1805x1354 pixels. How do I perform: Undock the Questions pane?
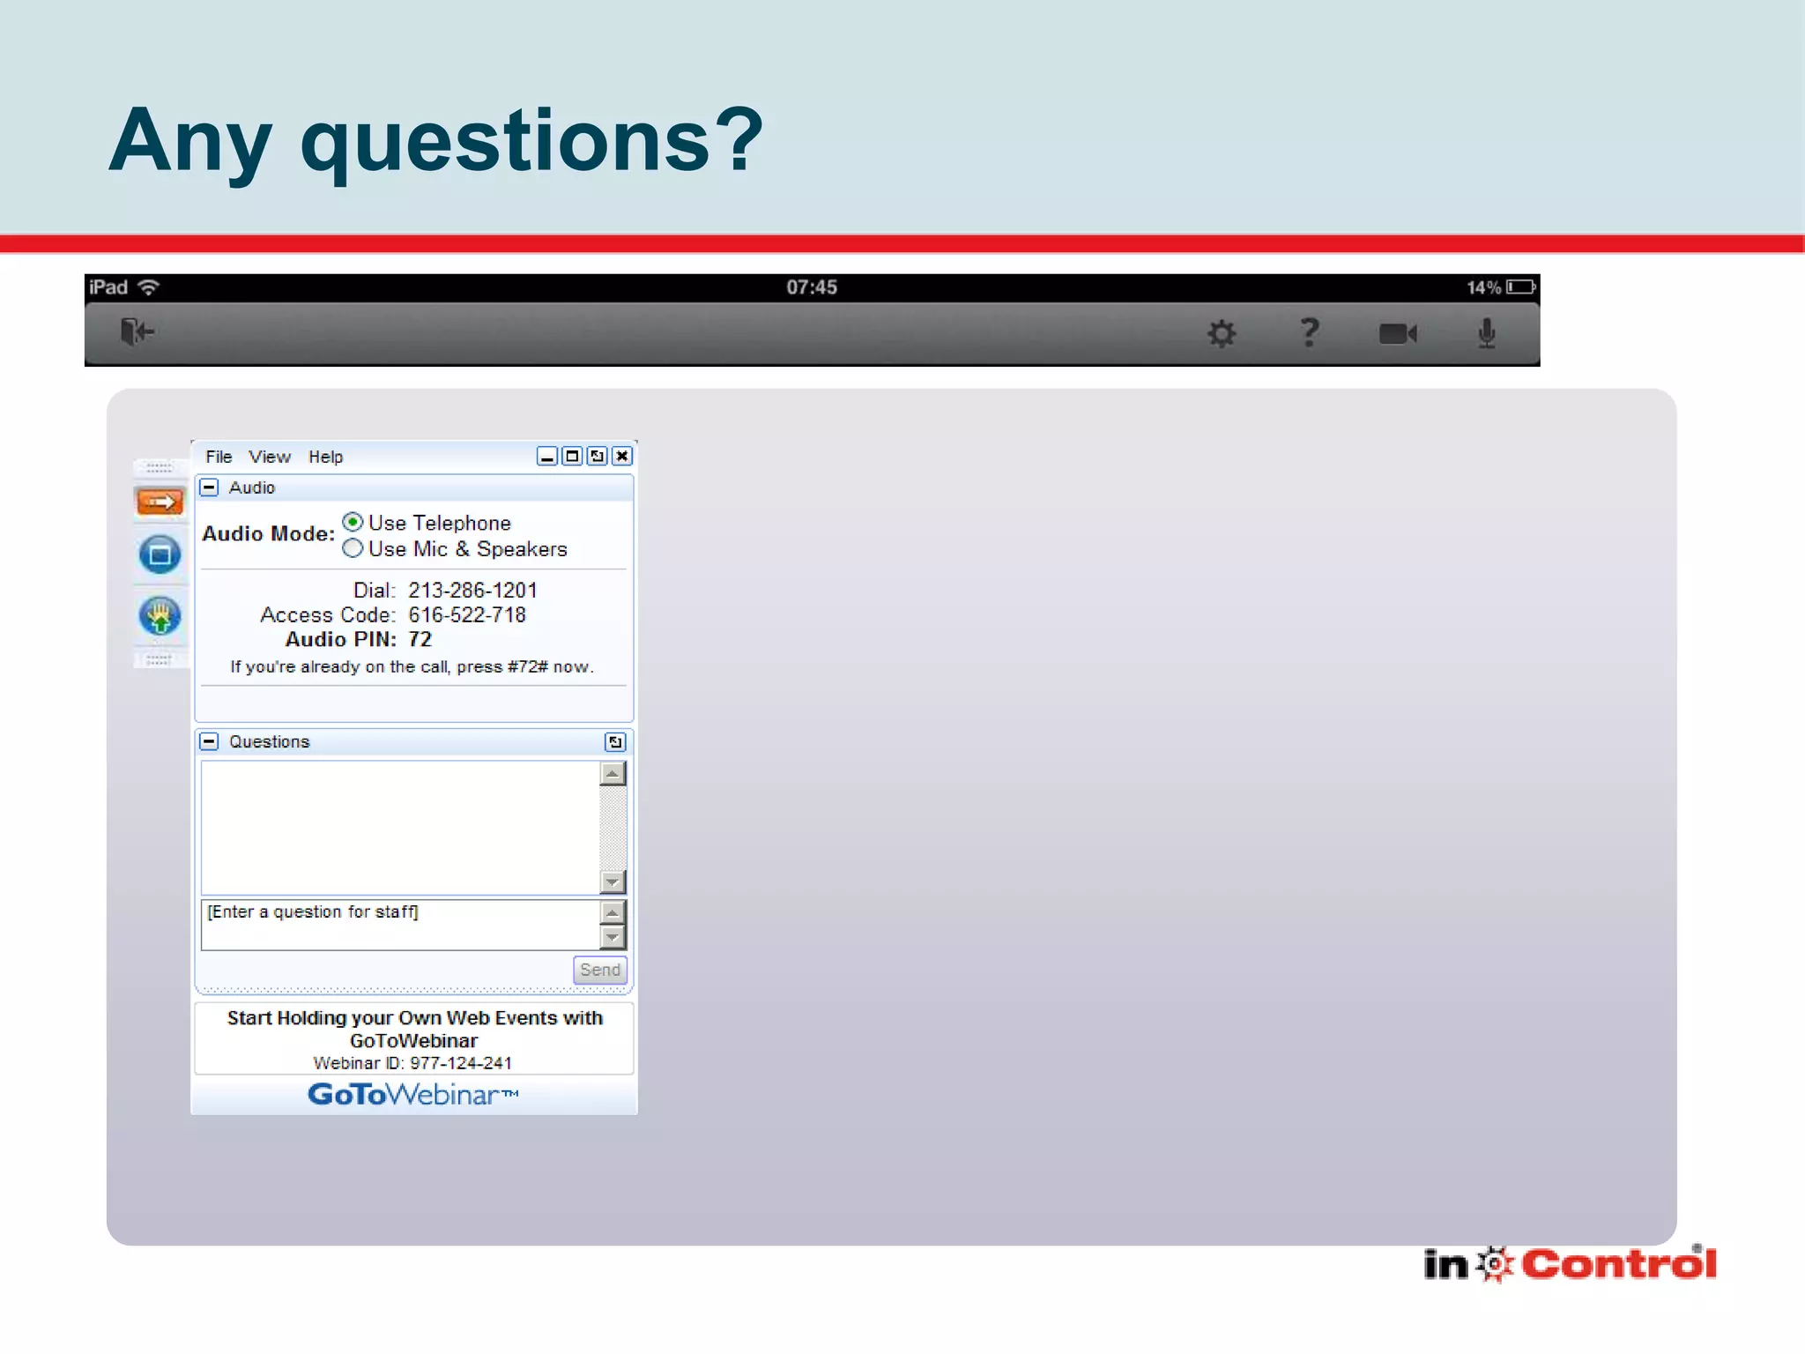point(615,742)
